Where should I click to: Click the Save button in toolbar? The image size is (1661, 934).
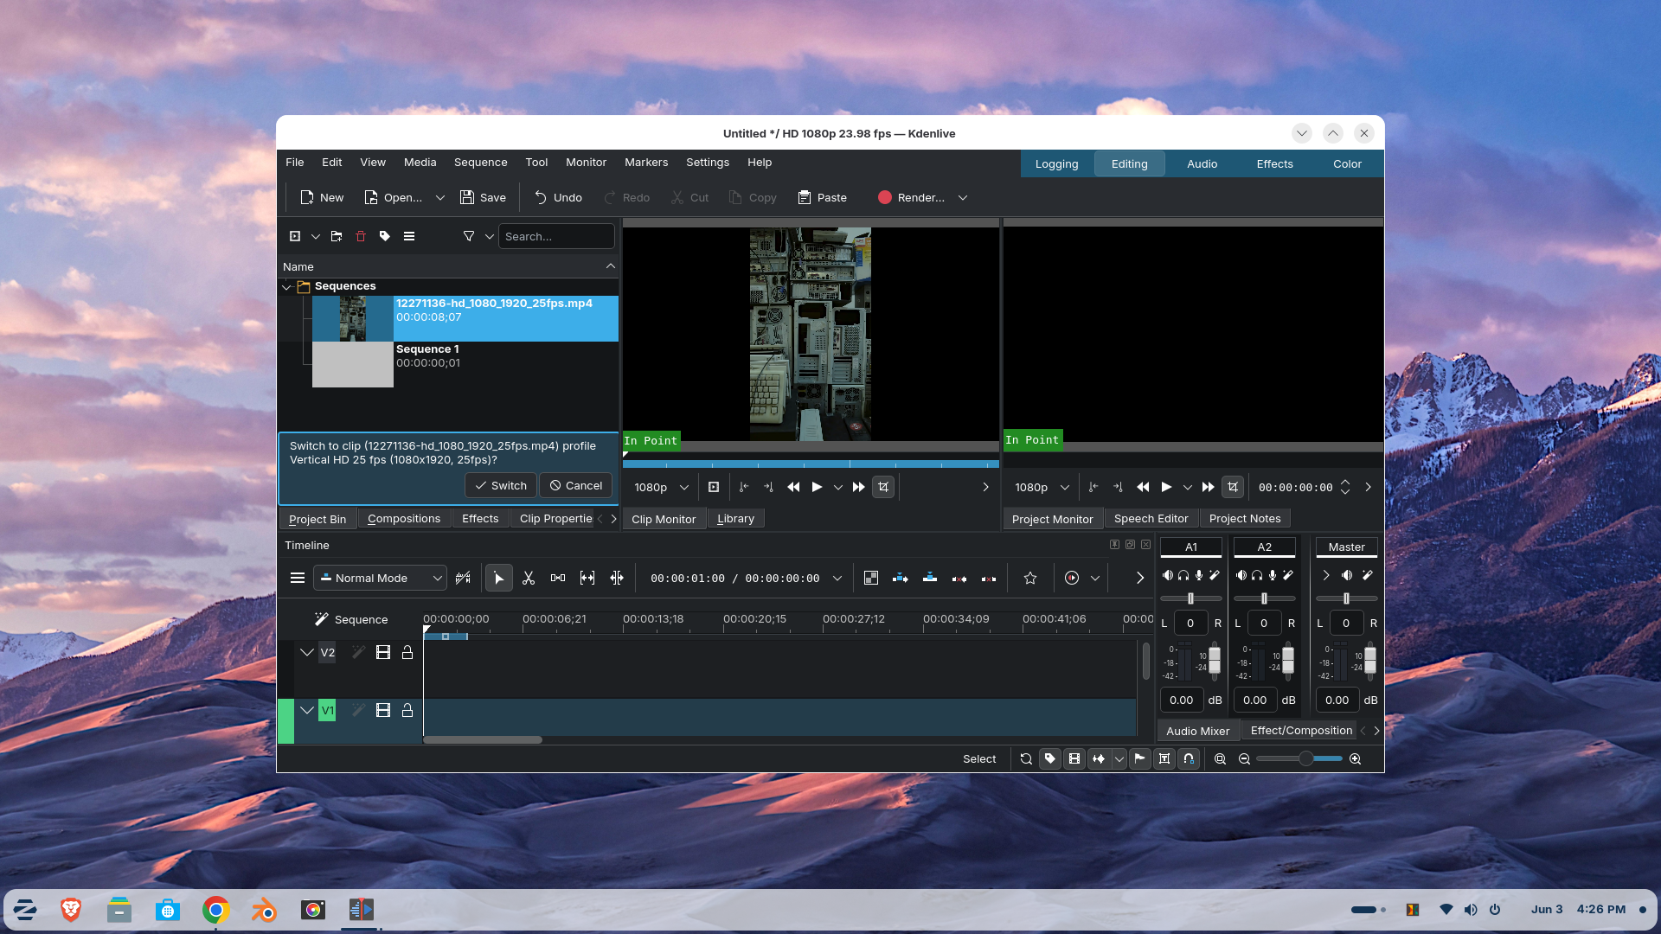coord(483,197)
